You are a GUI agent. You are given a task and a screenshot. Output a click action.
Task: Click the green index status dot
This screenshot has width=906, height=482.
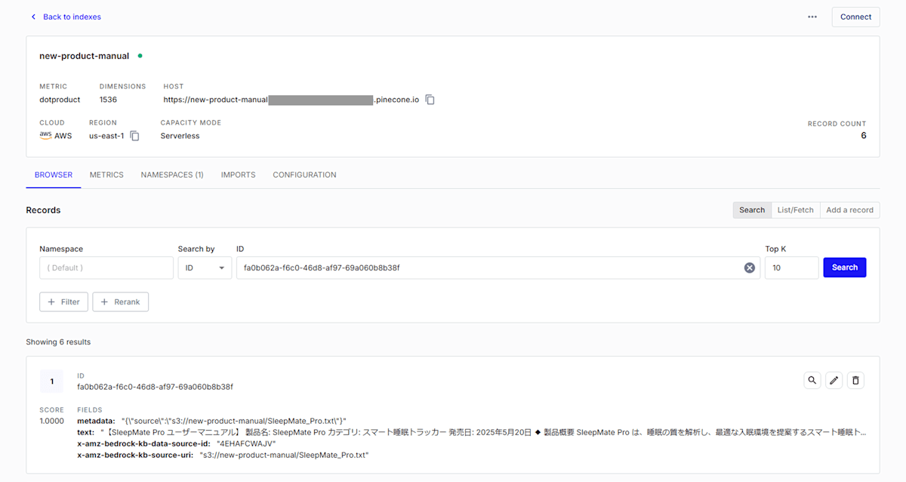(x=140, y=56)
